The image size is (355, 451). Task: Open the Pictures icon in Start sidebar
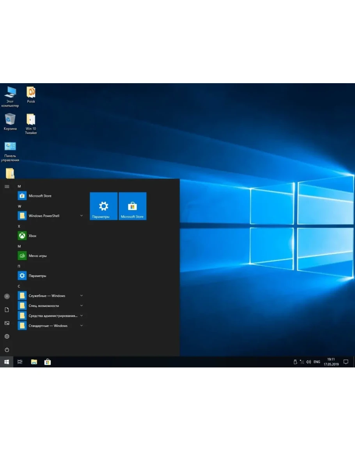[x=7, y=323]
